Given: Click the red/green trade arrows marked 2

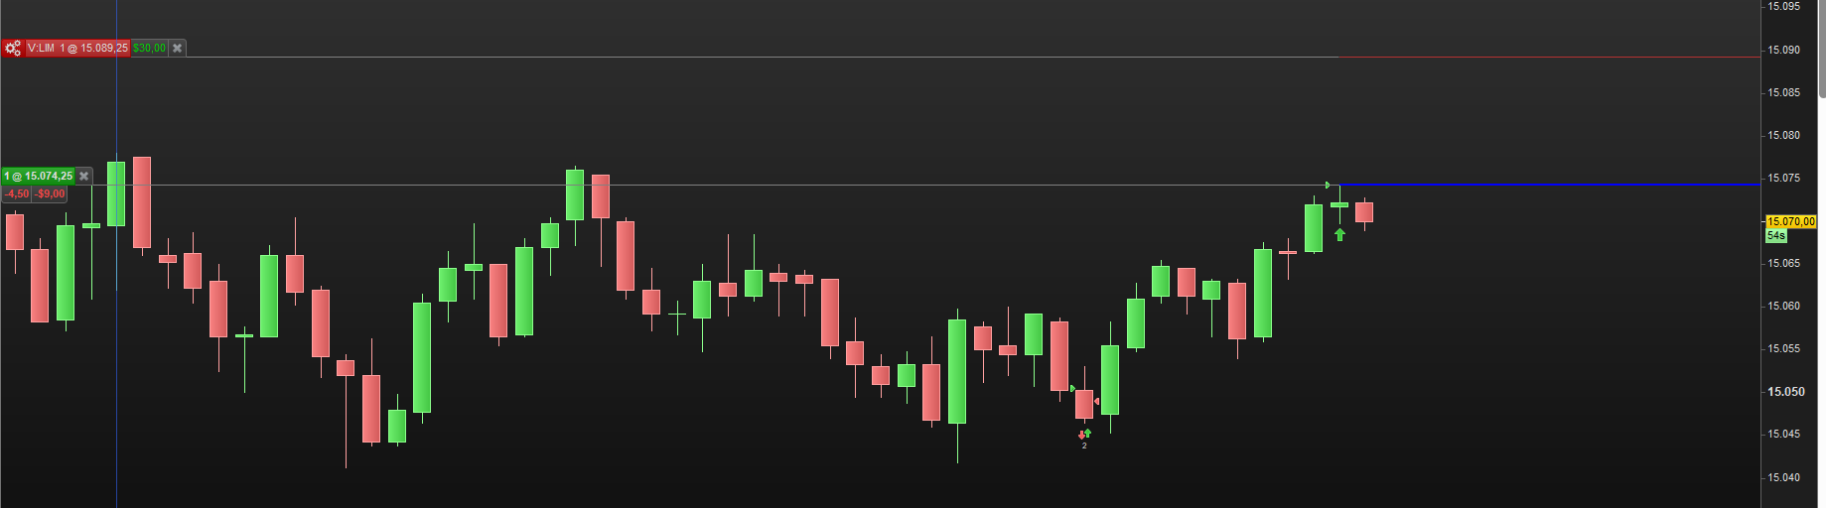Looking at the screenshot, I should [1084, 435].
